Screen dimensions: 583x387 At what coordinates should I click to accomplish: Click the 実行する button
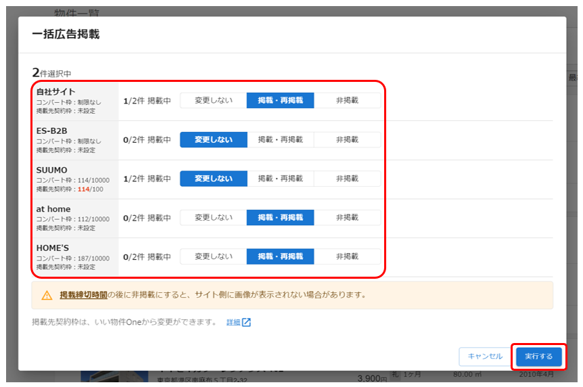pyautogui.click(x=539, y=357)
